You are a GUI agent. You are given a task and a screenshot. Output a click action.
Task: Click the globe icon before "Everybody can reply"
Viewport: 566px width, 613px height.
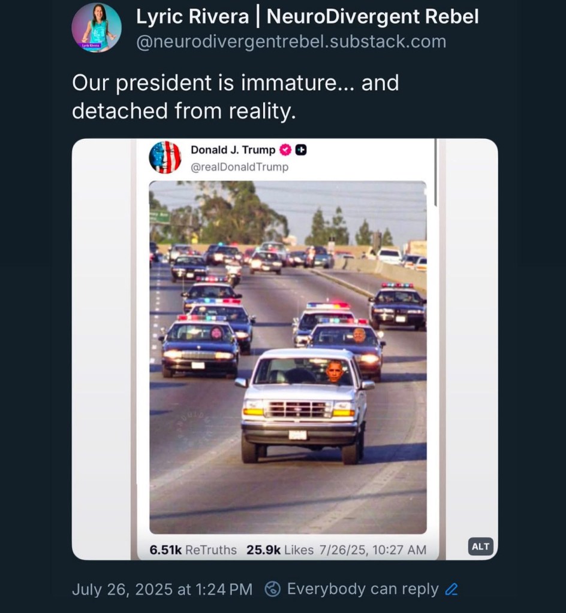[x=273, y=589]
